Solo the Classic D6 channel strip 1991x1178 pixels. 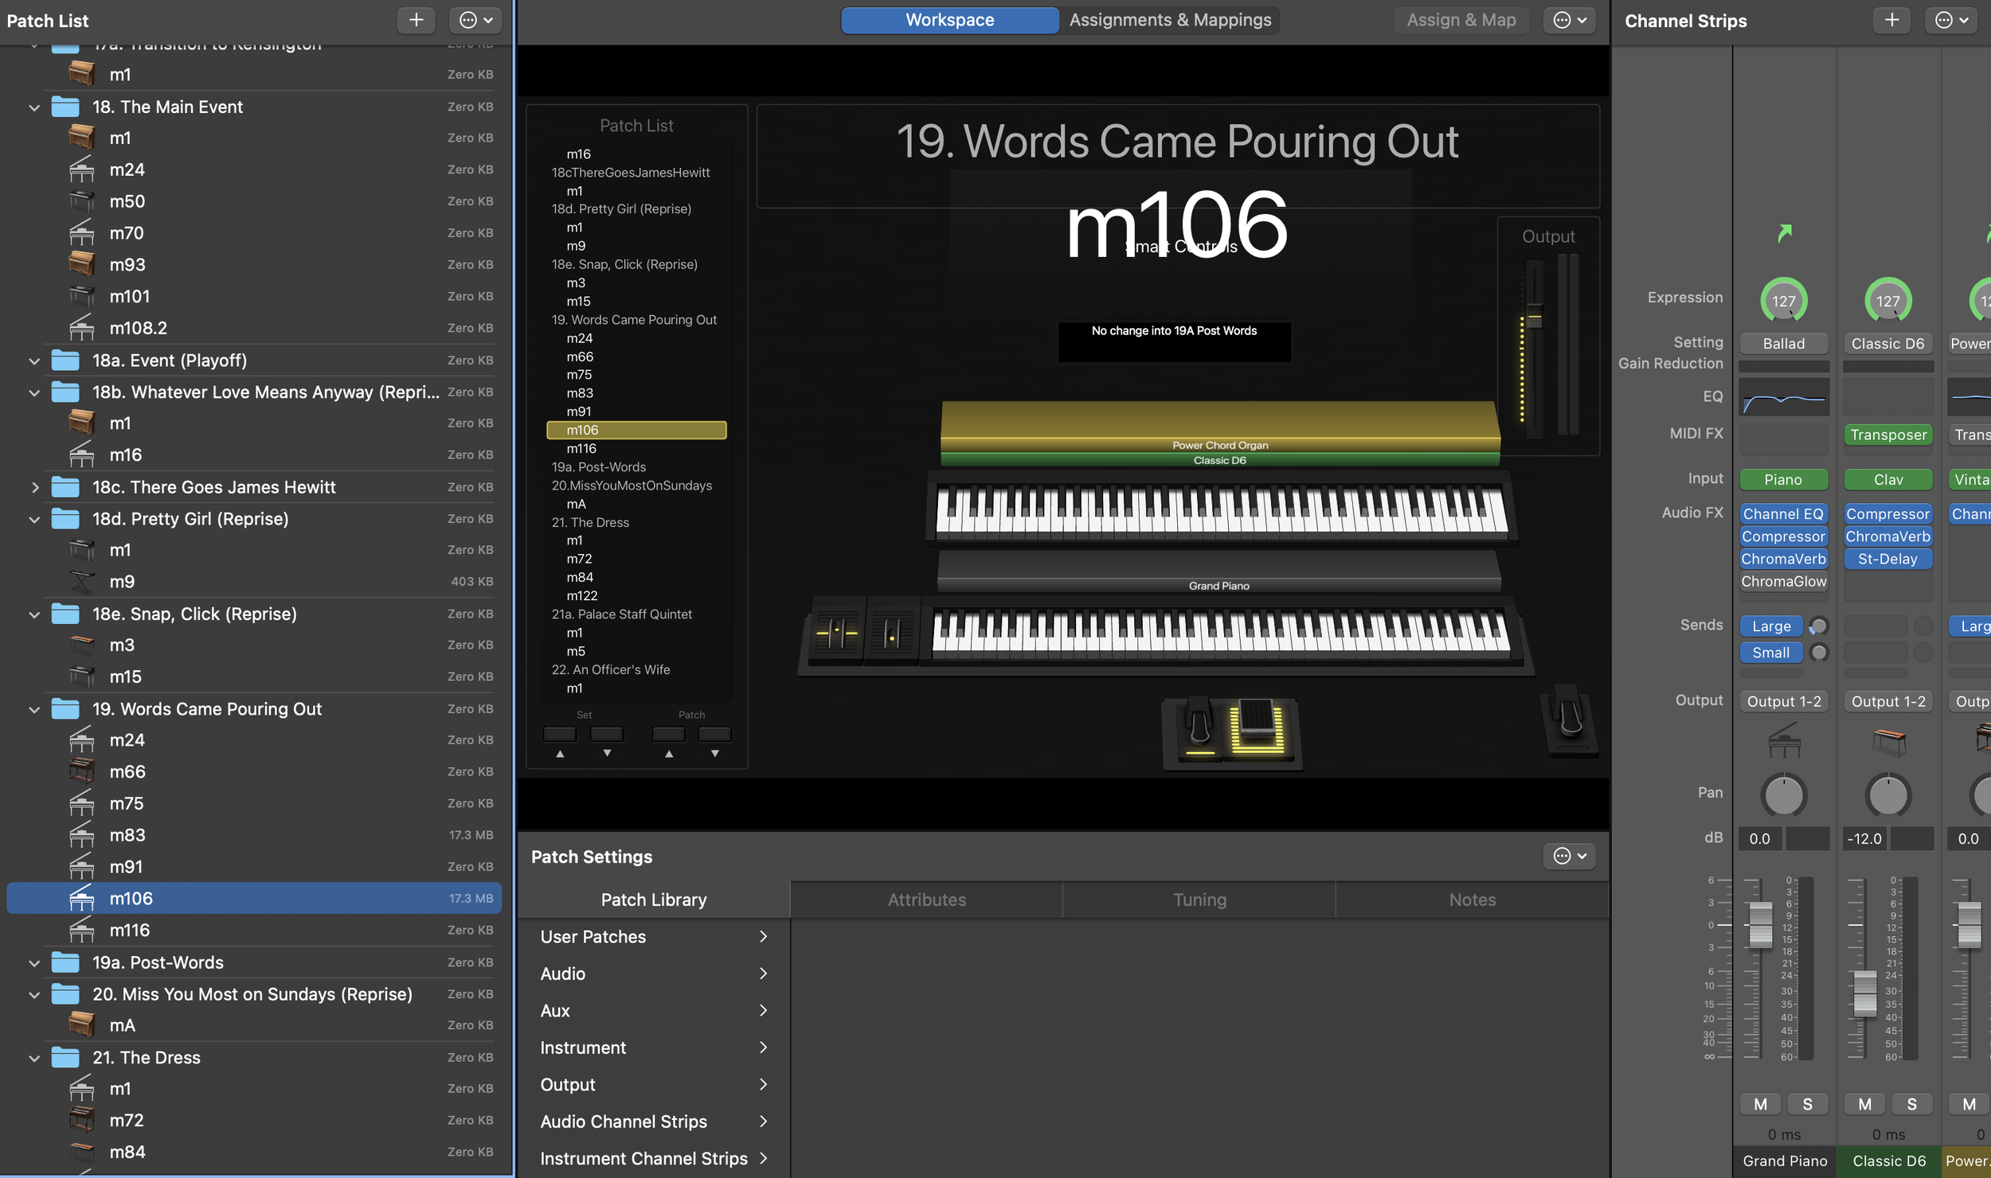[x=1911, y=1104]
